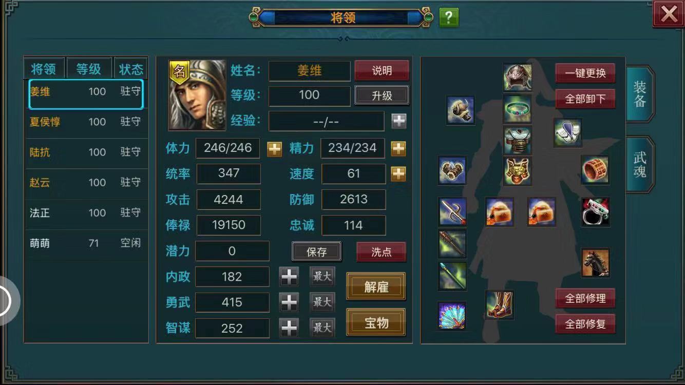This screenshot has width=685, height=385.
Task: Open 姜维's portrait thumbnail
Action: pos(197,95)
